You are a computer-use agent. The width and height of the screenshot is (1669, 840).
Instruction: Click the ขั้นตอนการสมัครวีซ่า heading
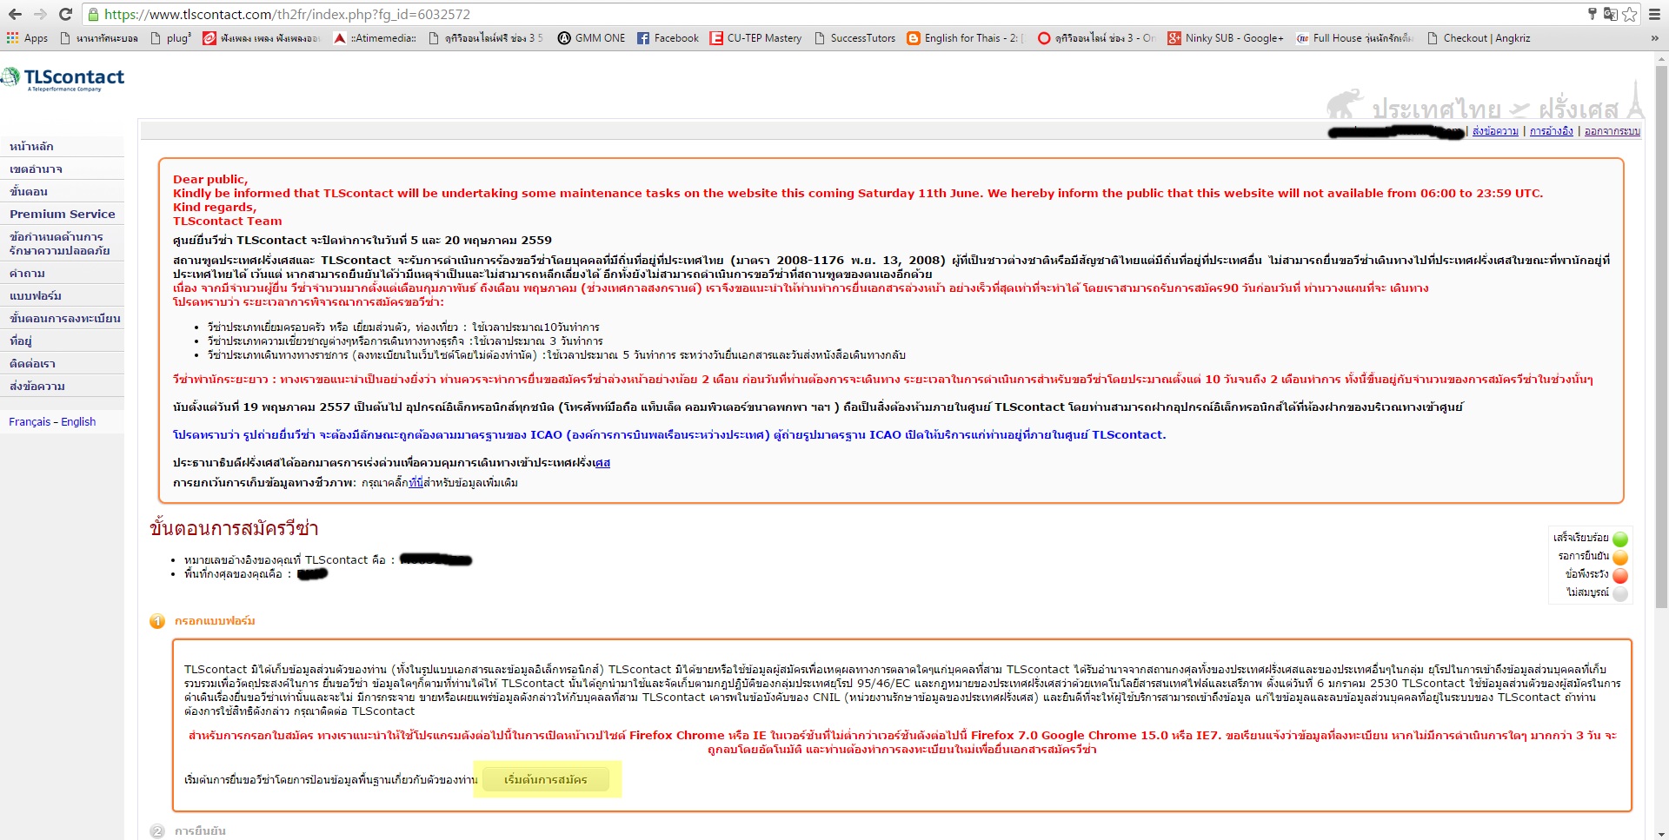pyautogui.click(x=234, y=528)
